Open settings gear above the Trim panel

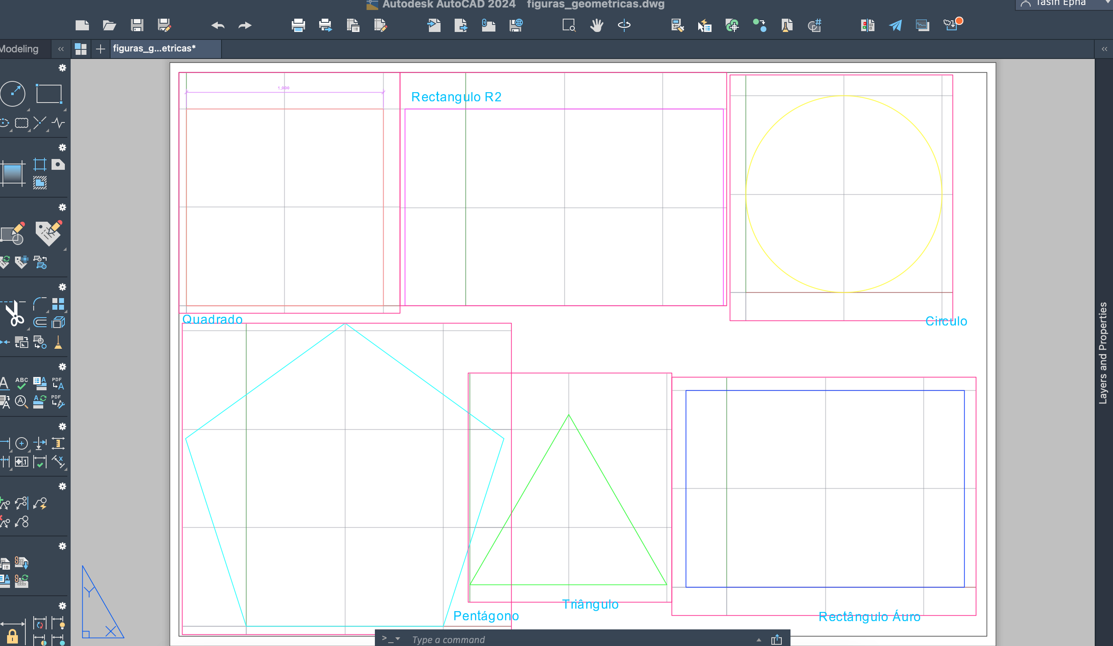[x=62, y=287]
